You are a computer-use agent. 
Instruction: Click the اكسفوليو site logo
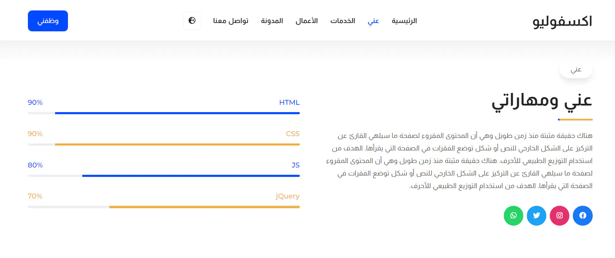[562, 21]
